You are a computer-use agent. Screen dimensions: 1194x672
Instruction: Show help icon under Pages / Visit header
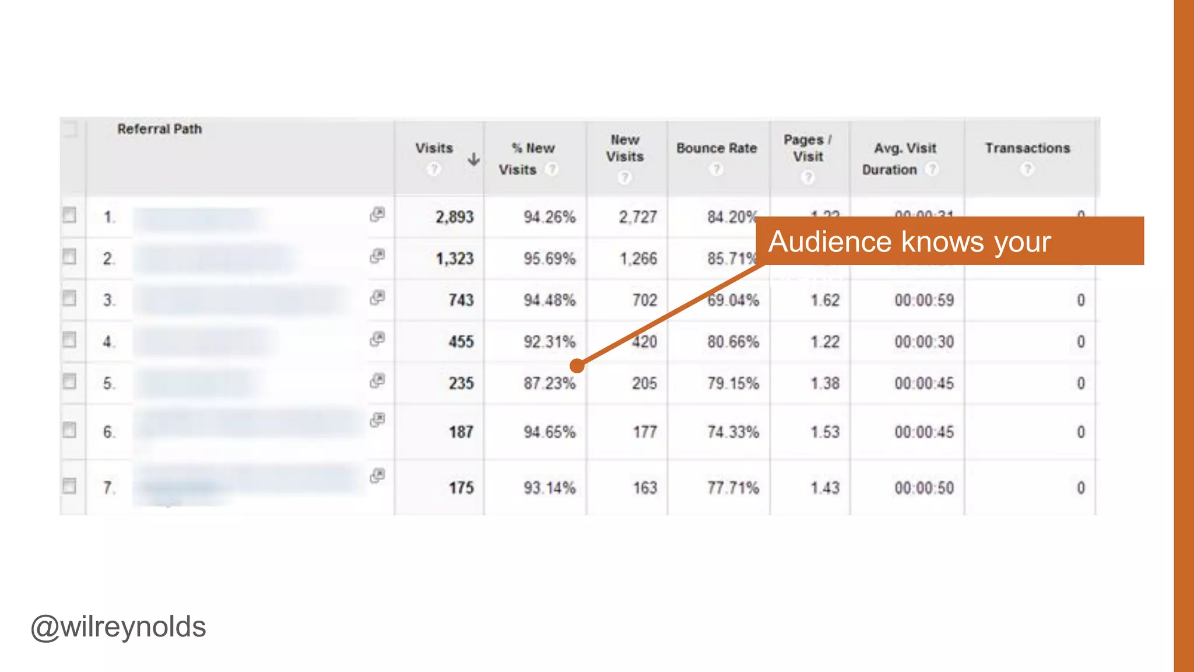tap(807, 177)
